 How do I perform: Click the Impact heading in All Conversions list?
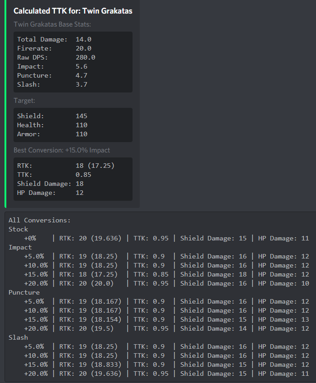click(x=20, y=247)
